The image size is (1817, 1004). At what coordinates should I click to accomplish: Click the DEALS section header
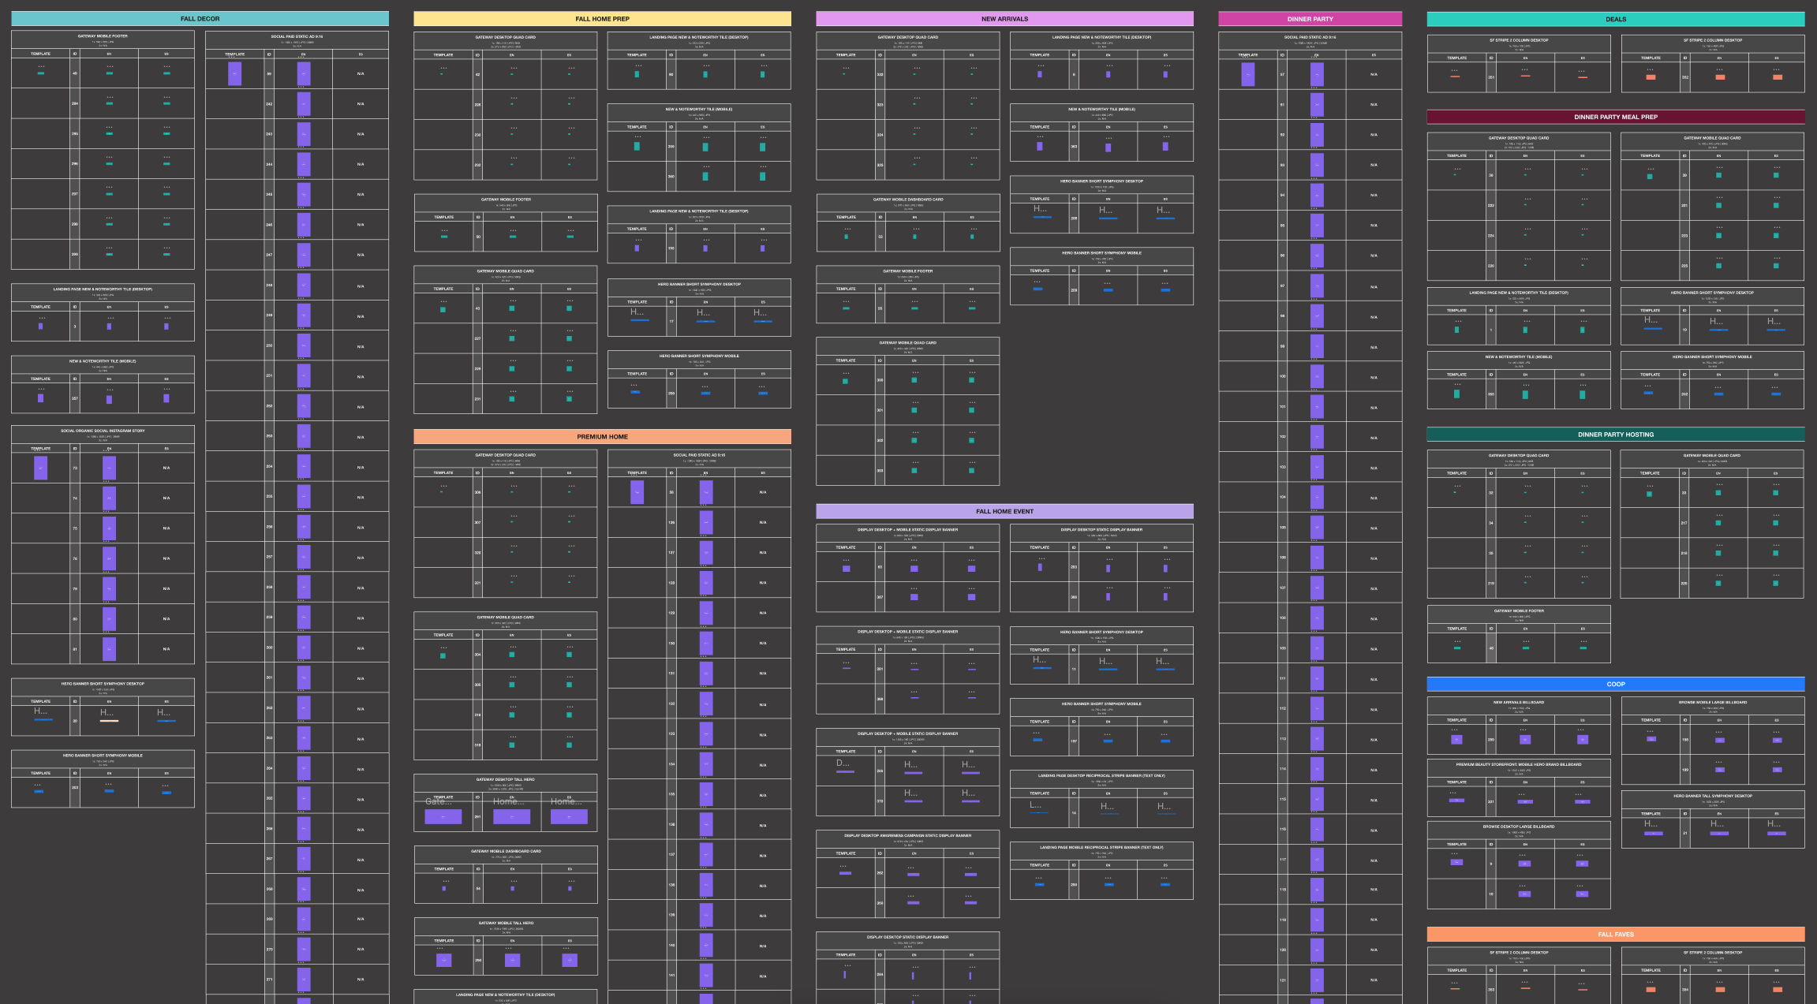pos(1615,19)
